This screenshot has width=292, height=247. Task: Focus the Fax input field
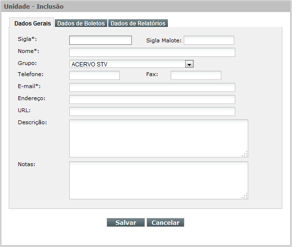pyautogui.click(x=196, y=75)
